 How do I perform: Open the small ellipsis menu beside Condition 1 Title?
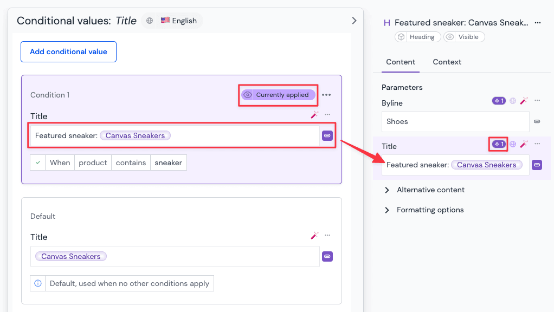tap(327, 114)
